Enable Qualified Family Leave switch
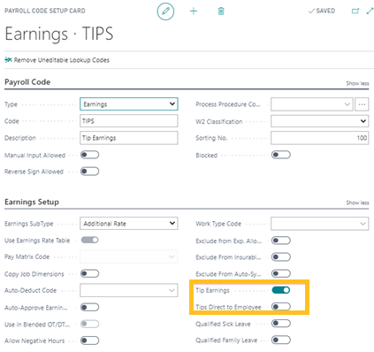 pyautogui.click(x=281, y=340)
